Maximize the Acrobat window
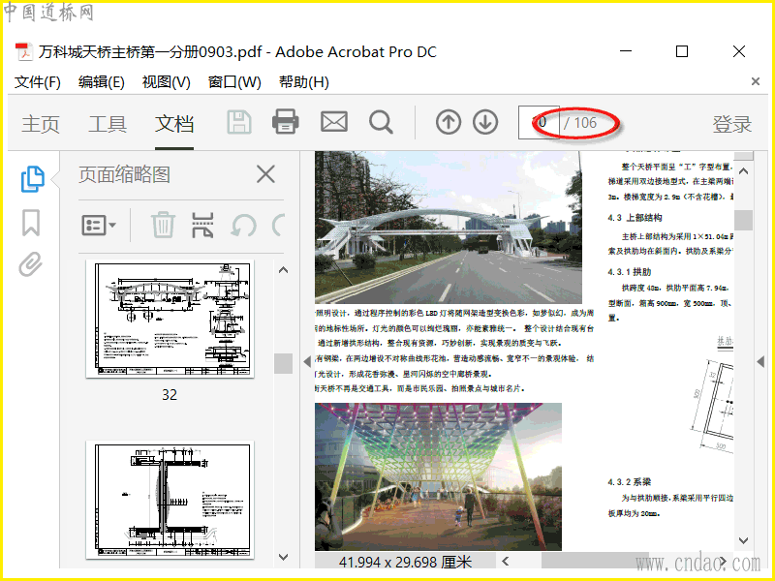 point(682,51)
